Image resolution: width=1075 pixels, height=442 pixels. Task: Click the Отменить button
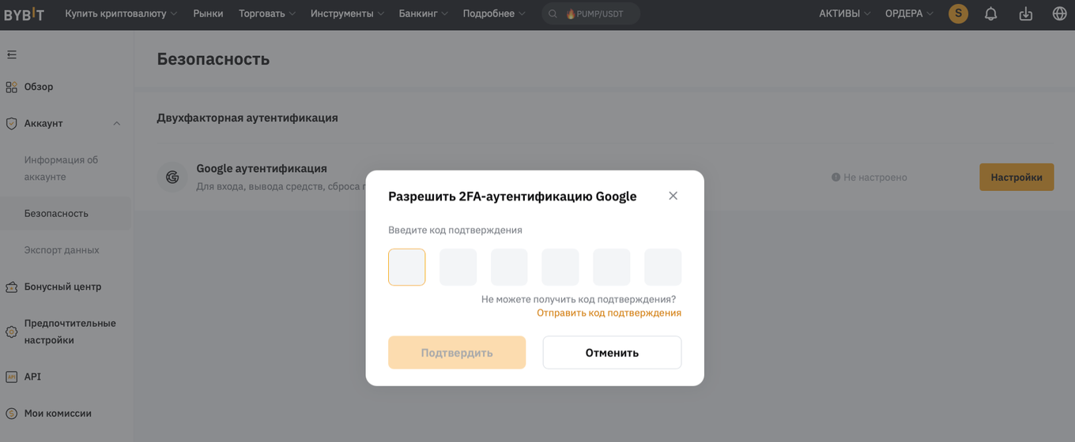click(x=612, y=352)
